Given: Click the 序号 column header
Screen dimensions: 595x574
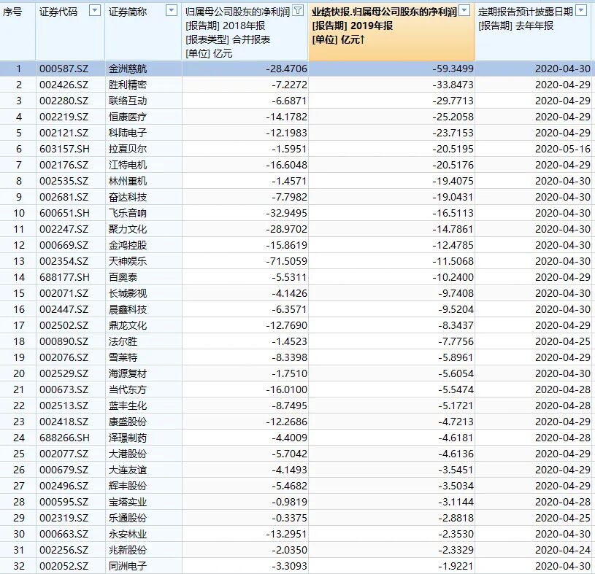Looking at the screenshot, I should click(12, 12).
